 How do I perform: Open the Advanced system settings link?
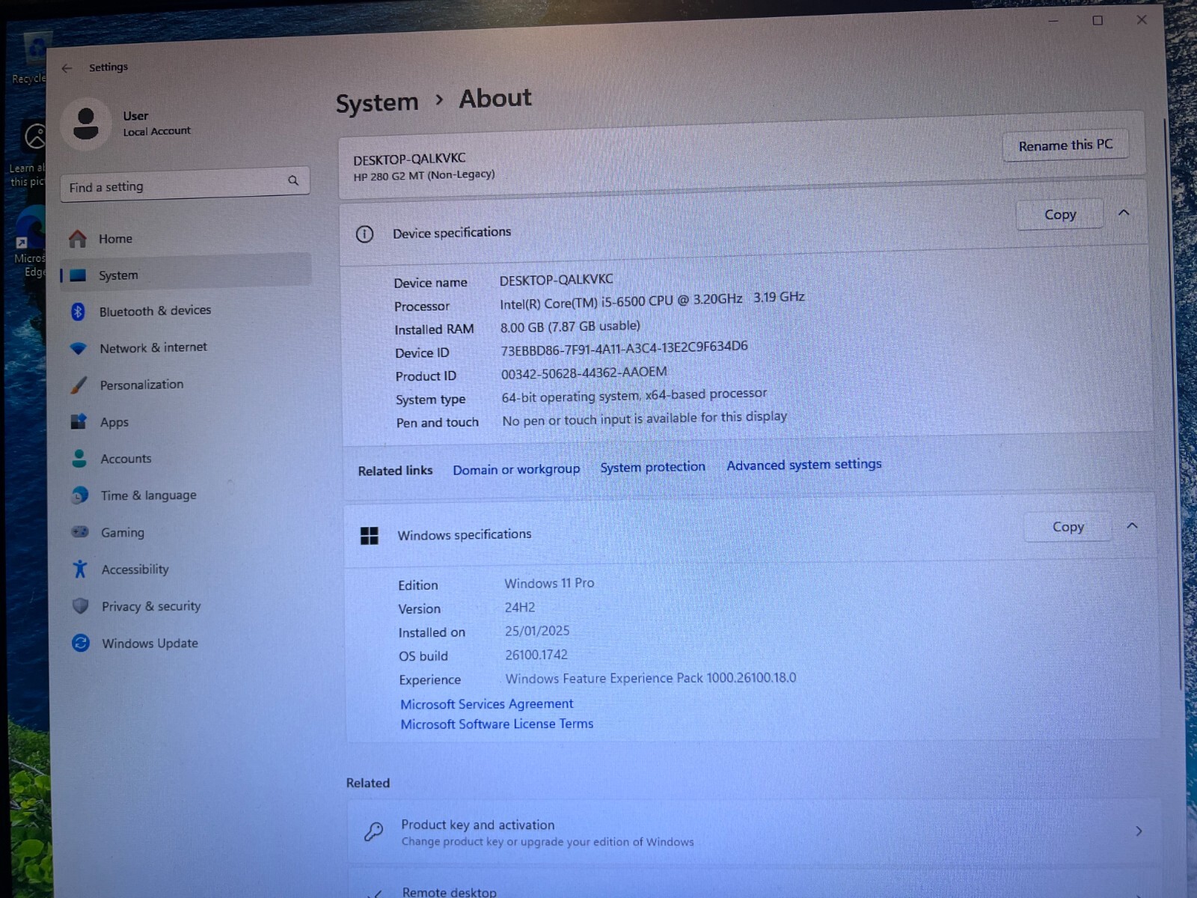point(803,465)
